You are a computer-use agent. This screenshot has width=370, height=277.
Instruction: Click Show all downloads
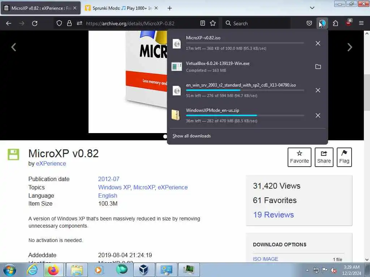192,136
